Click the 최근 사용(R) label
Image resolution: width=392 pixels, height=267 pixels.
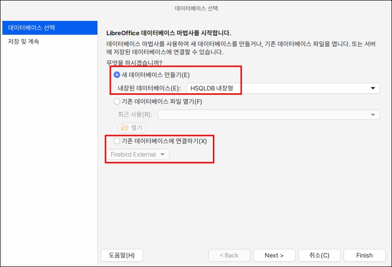click(x=134, y=115)
